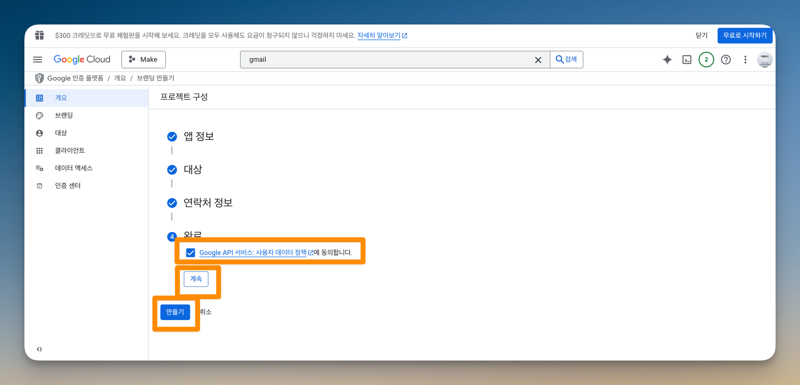Collapse the sidebar with the arrow icon

pyautogui.click(x=39, y=349)
